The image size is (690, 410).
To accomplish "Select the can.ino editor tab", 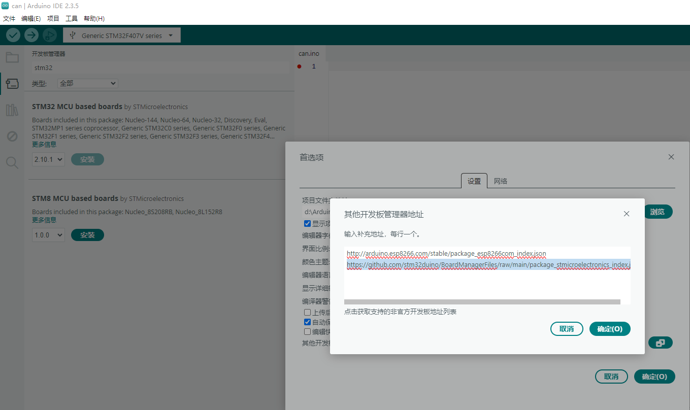I will (x=309, y=53).
